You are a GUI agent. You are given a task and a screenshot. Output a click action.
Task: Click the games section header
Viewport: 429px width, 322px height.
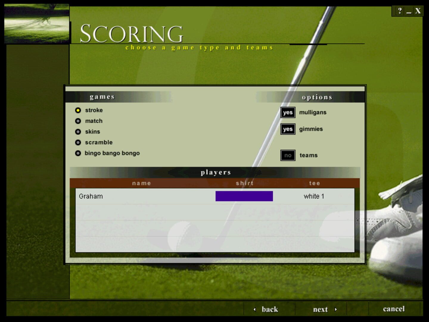click(x=102, y=96)
